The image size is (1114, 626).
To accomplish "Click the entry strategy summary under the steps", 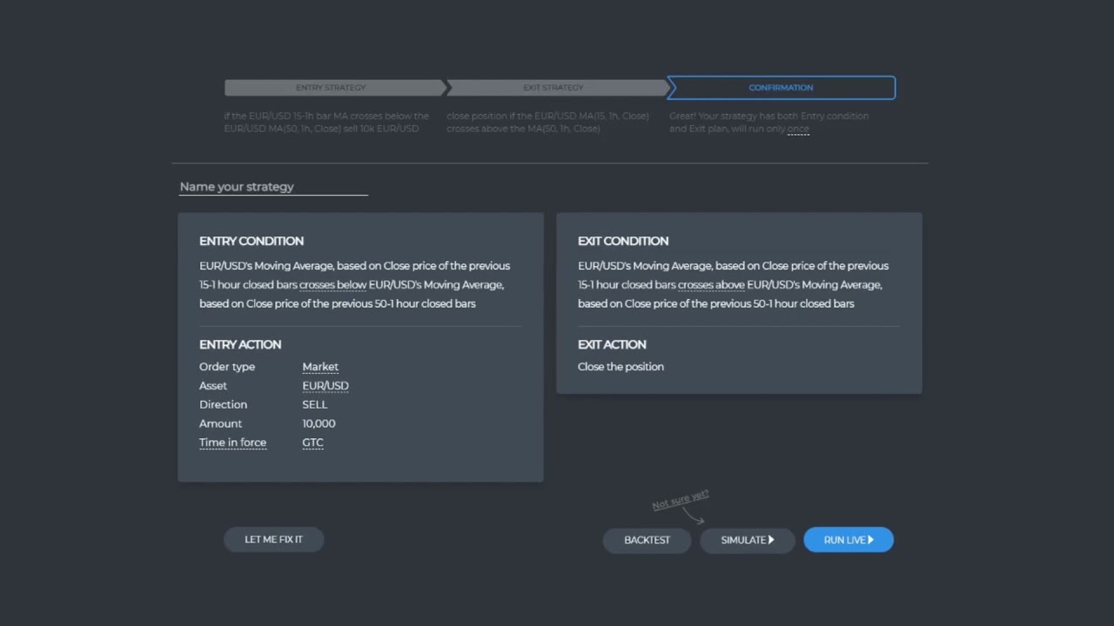I will pos(326,122).
